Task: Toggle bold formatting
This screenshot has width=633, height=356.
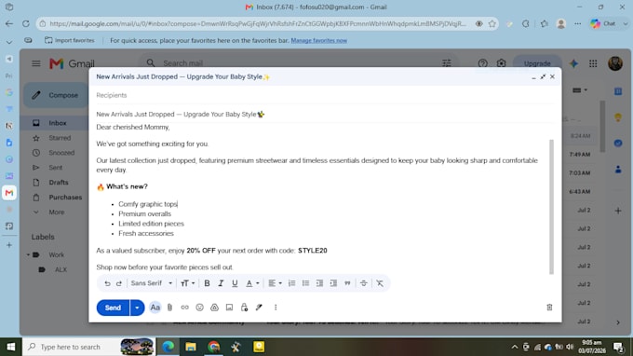Action: (x=207, y=283)
